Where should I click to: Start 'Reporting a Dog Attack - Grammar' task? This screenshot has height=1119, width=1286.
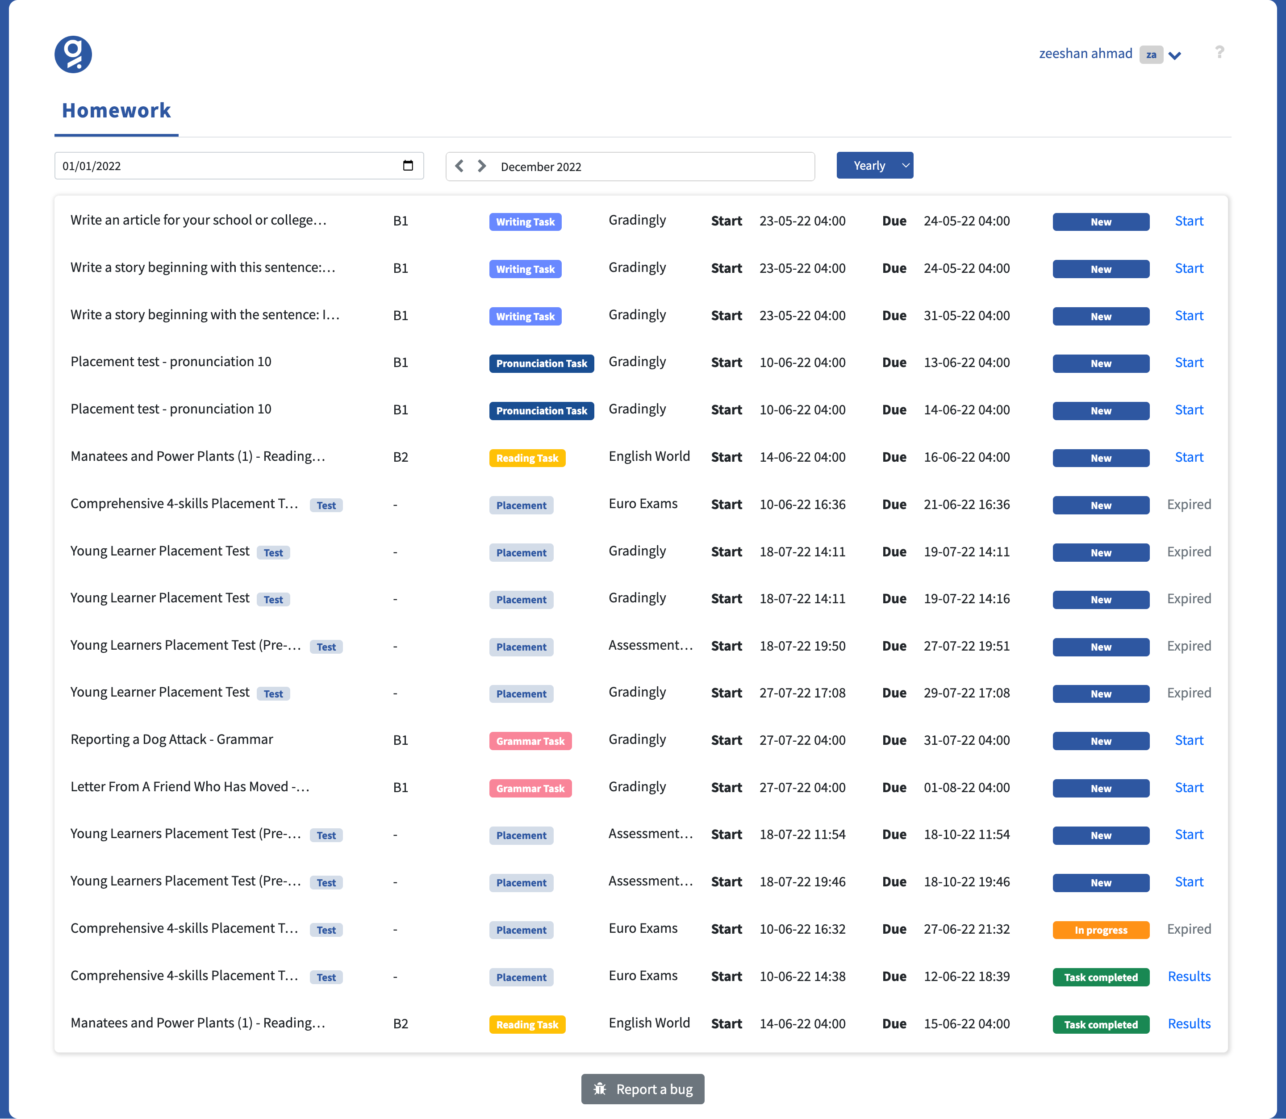pos(1189,741)
